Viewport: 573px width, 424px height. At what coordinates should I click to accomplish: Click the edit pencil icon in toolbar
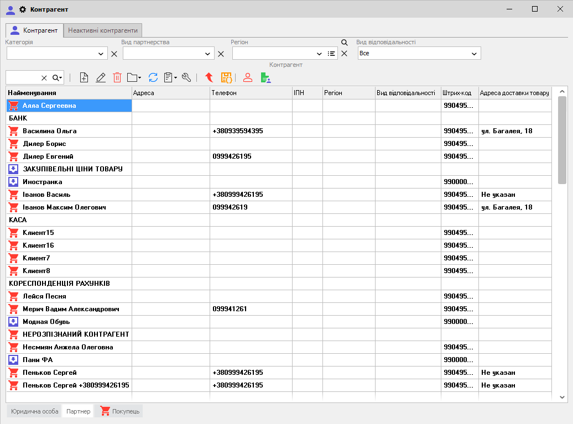tap(101, 78)
